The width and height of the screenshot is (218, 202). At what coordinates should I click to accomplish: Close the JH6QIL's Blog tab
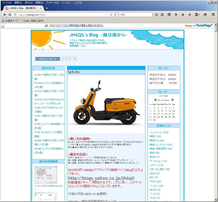[41, 8]
